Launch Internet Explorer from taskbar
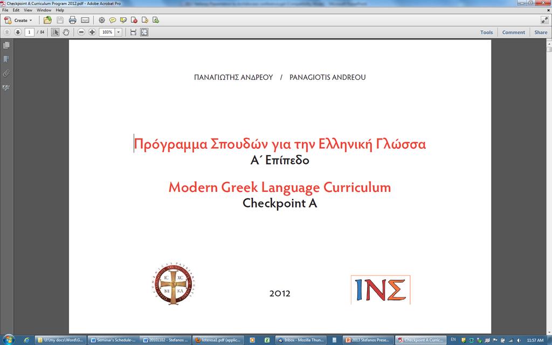This screenshot has height=345, width=552. [x=27, y=340]
